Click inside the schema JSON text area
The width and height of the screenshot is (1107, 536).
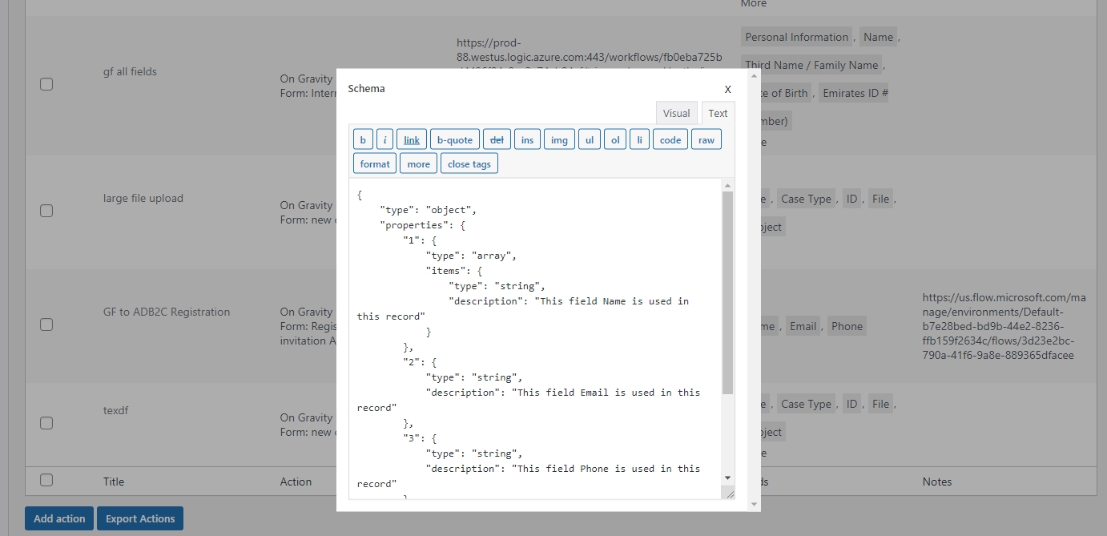point(535,339)
